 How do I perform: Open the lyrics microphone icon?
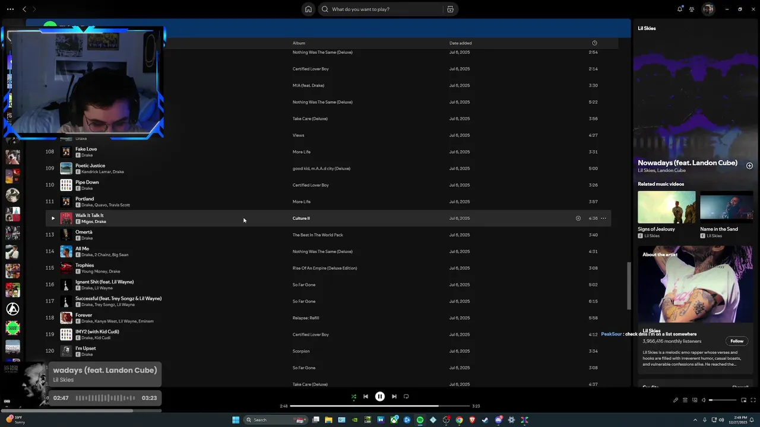point(676,400)
